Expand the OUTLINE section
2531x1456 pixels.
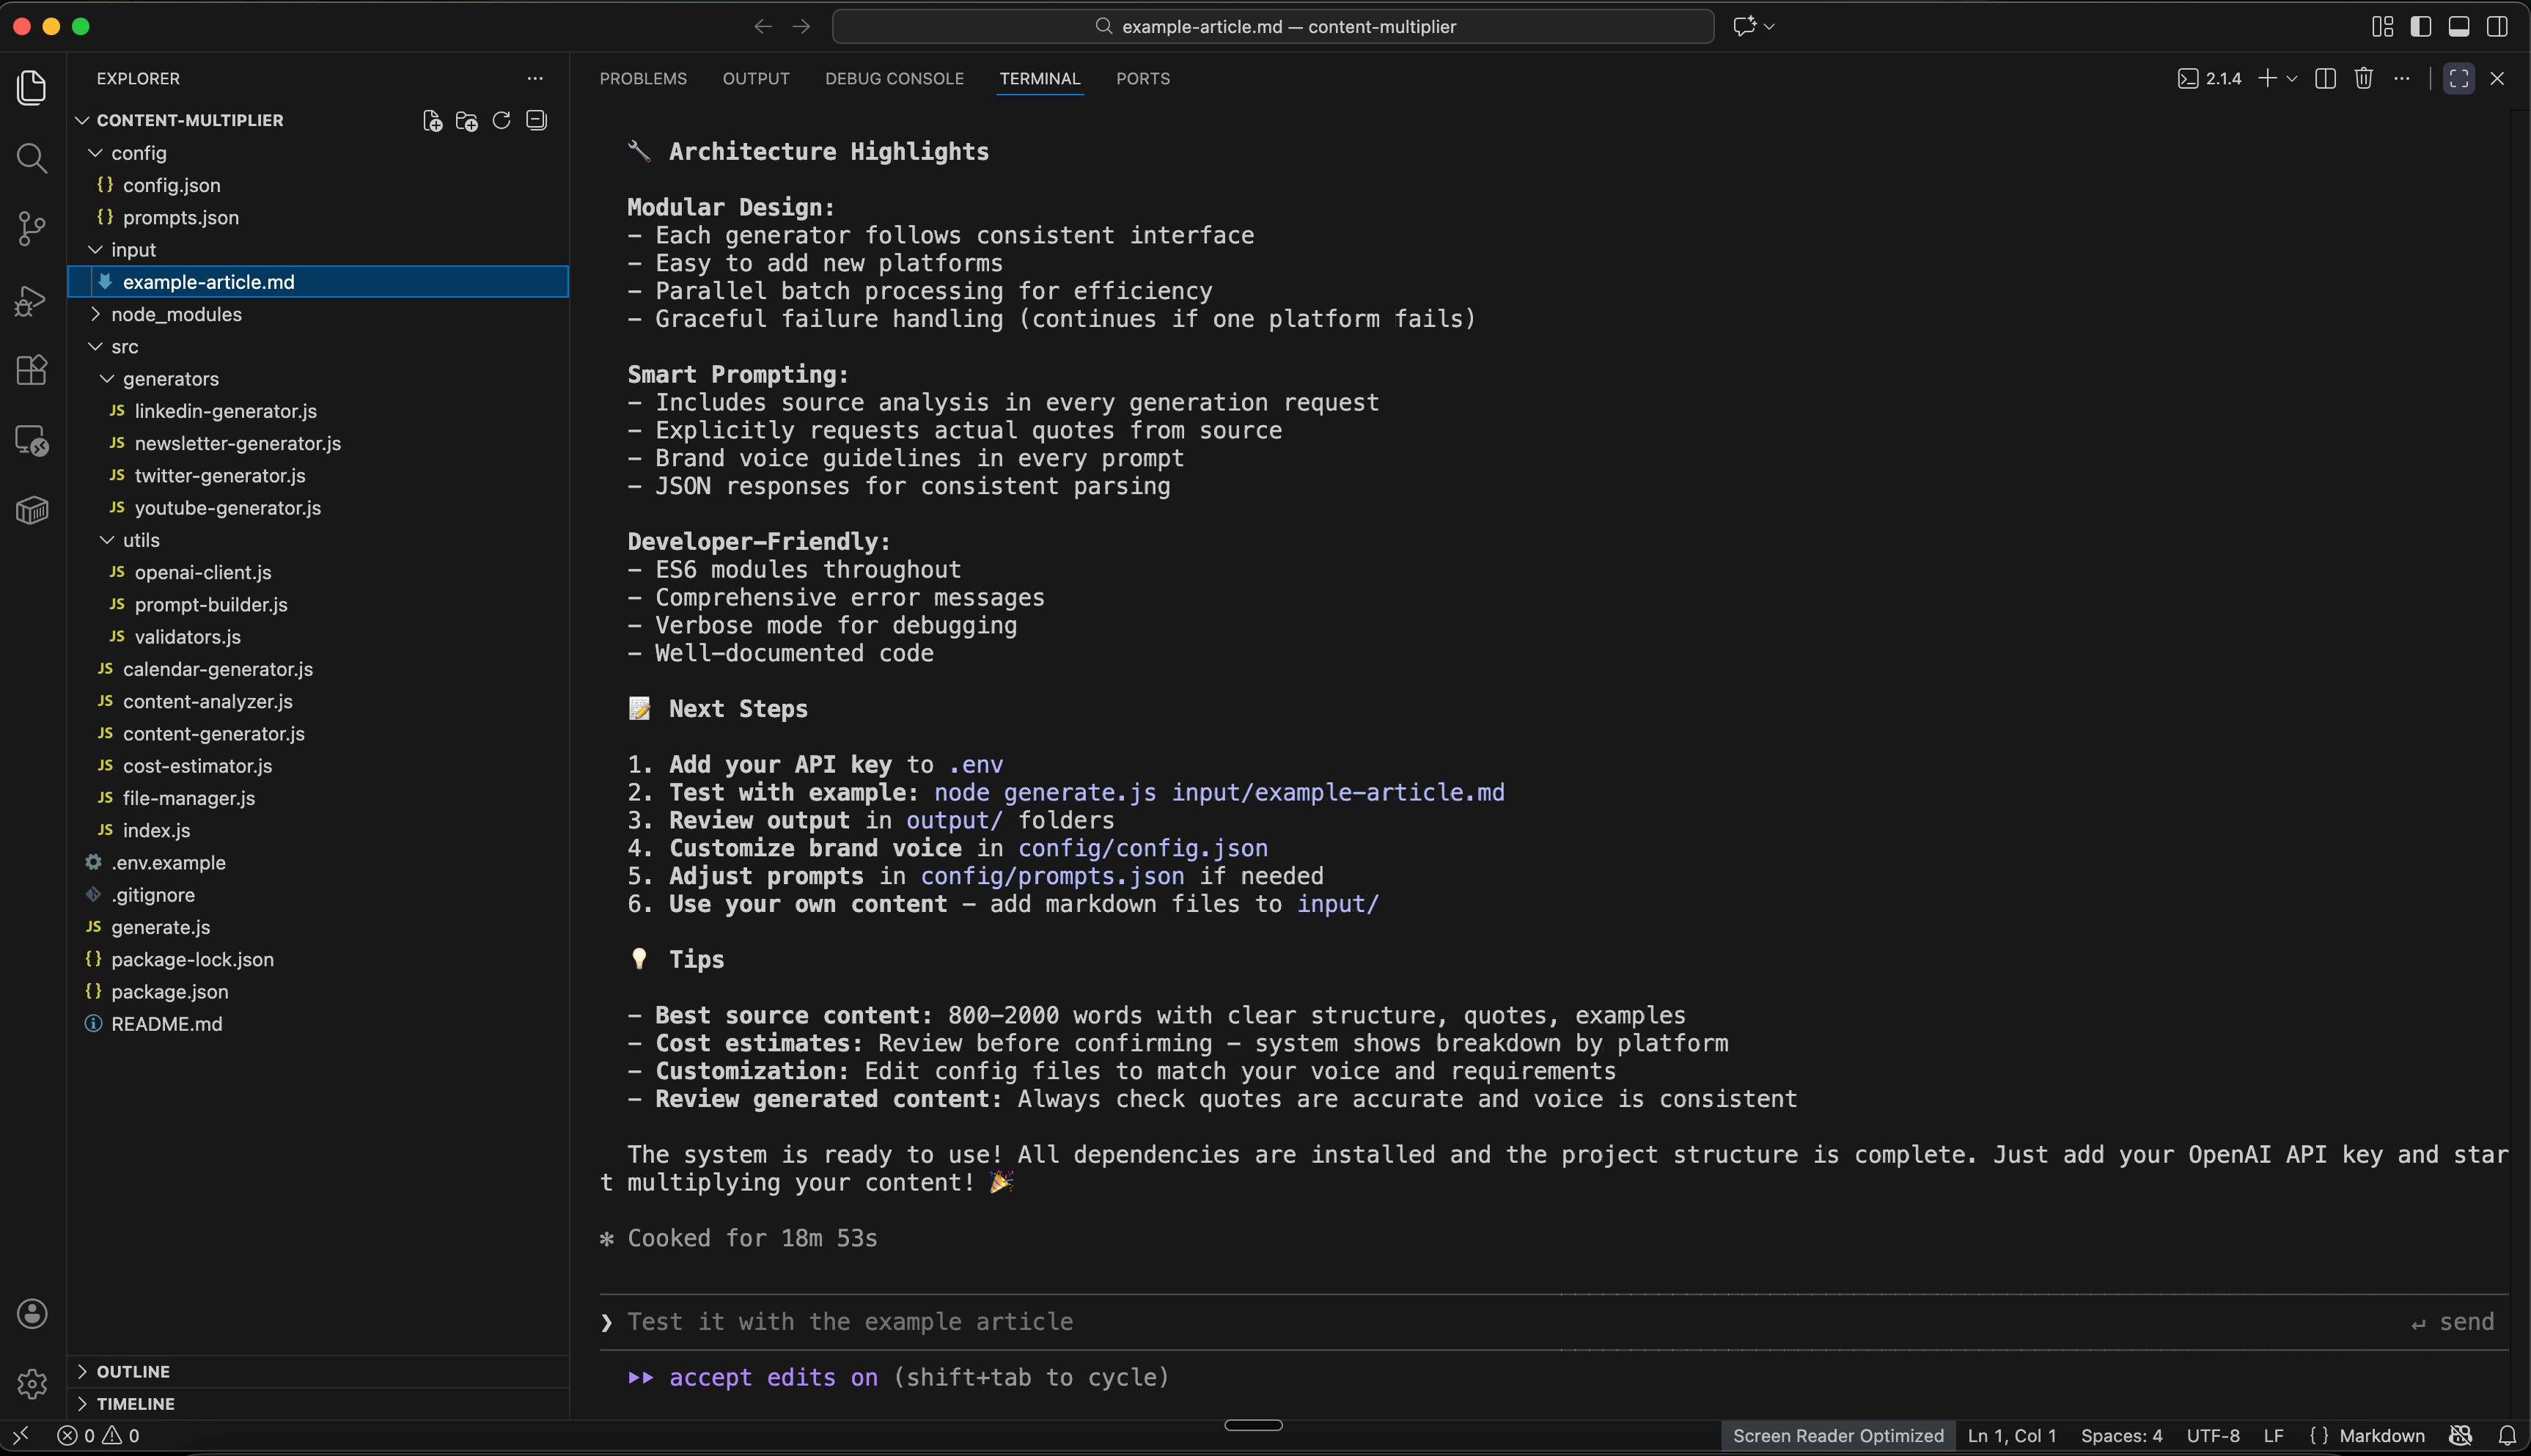[133, 1371]
